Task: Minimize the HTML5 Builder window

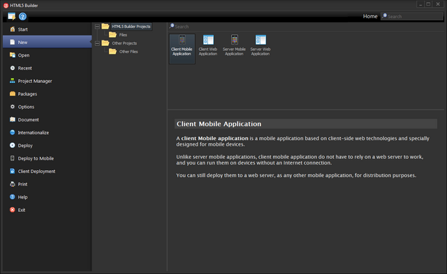Action: tap(420, 4)
